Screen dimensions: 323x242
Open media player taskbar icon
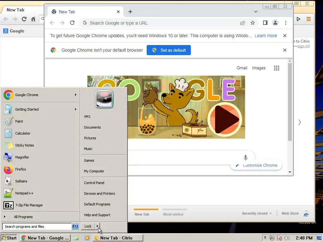click(x=87, y=238)
